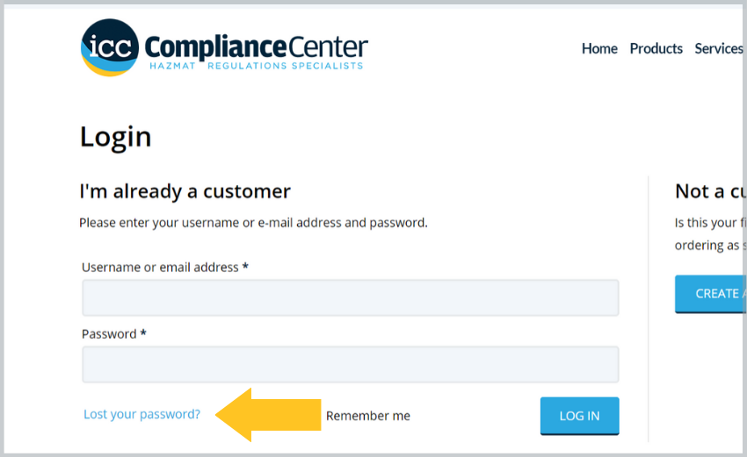
Task: Click inside the Password input field
Action: (350, 364)
